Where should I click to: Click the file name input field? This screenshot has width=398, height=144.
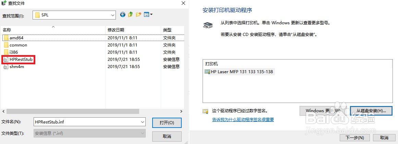pos(87,122)
